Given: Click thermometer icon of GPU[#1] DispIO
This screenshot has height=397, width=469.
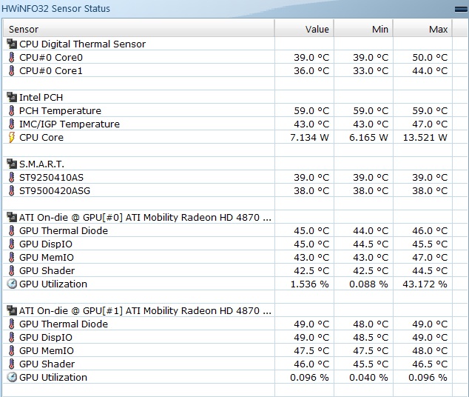Looking at the screenshot, I should click(x=11, y=338).
